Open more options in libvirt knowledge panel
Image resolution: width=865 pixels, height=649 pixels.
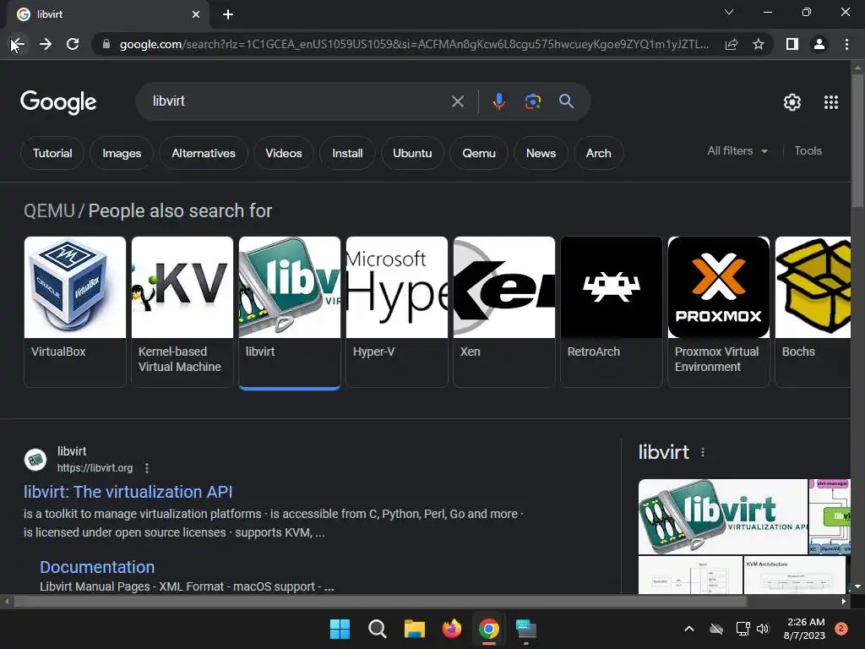pyautogui.click(x=702, y=453)
